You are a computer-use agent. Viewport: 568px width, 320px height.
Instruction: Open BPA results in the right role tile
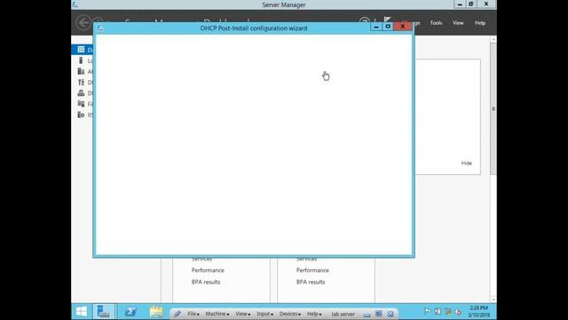click(311, 282)
